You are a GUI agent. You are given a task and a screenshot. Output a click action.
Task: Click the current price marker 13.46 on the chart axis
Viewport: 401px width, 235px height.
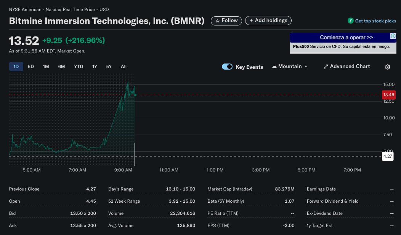pyautogui.click(x=388, y=95)
